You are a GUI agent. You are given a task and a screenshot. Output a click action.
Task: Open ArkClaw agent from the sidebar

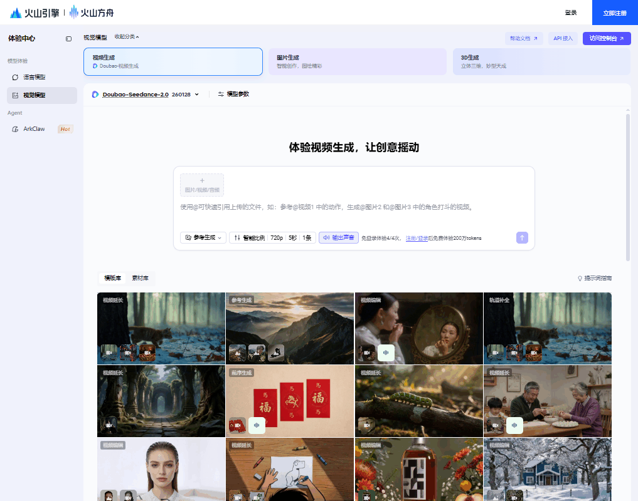coord(34,129)
